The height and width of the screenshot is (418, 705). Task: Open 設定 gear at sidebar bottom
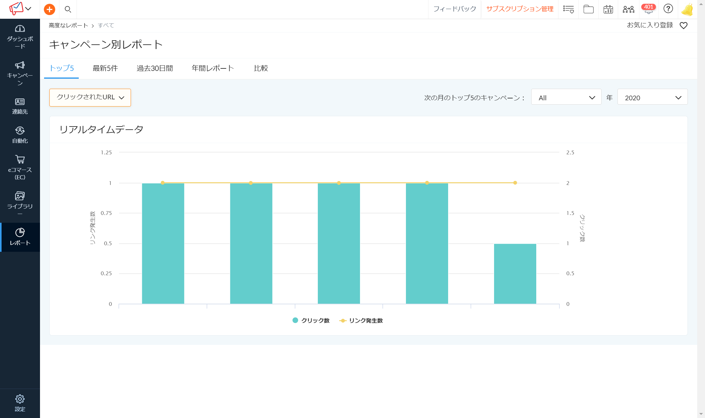tap(20, 403)
